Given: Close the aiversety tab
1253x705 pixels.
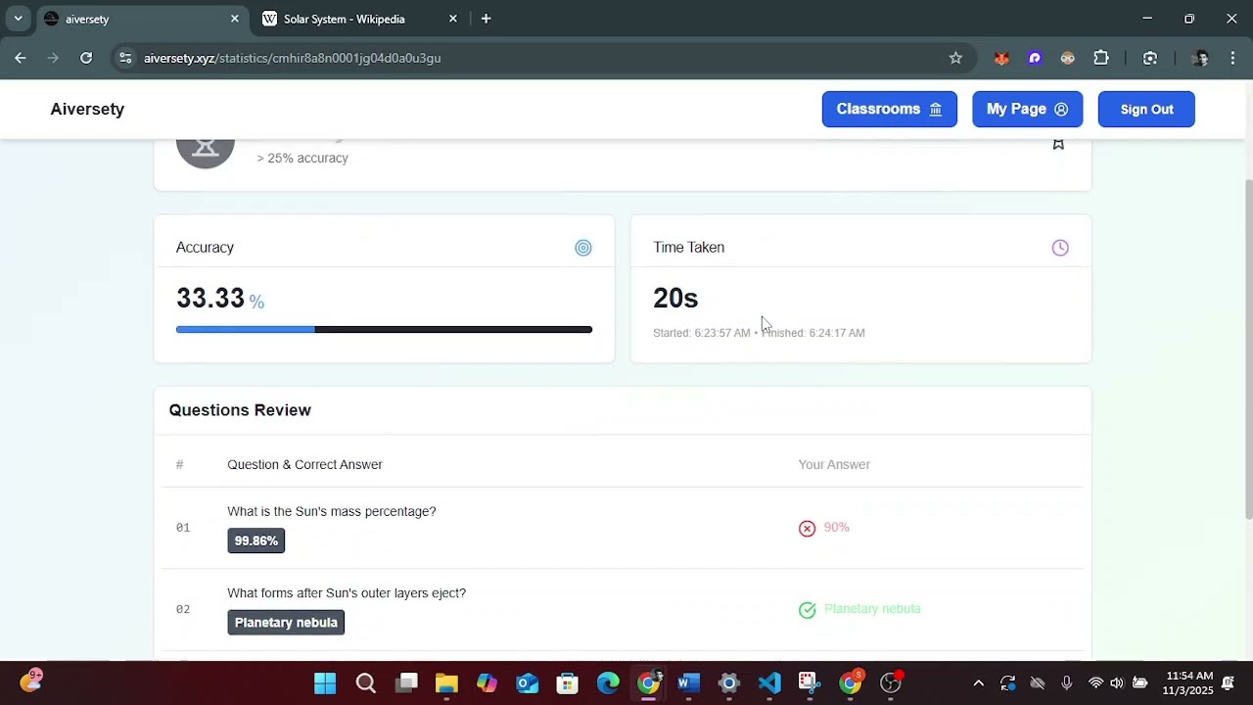Looking at the screenshot, I should click(x=234, y=19).
